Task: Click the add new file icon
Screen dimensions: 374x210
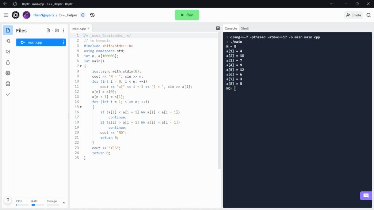Action: point(48,31)
